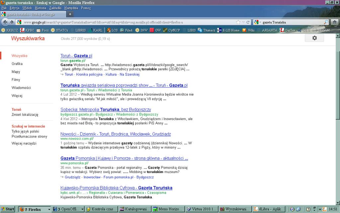Image resolution: width=340 pixels, height=213 pixels.
Task: Open the search engine selector dropdown
Action: [257, 22]
